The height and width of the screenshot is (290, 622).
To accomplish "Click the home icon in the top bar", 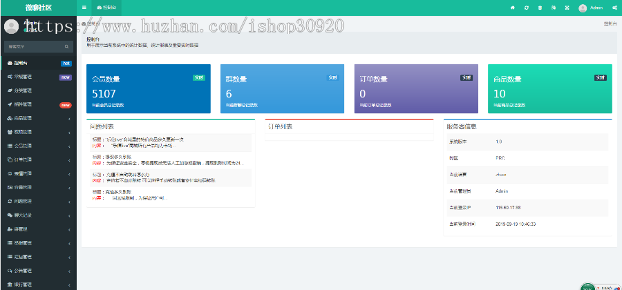I will [x=513, y=8].
